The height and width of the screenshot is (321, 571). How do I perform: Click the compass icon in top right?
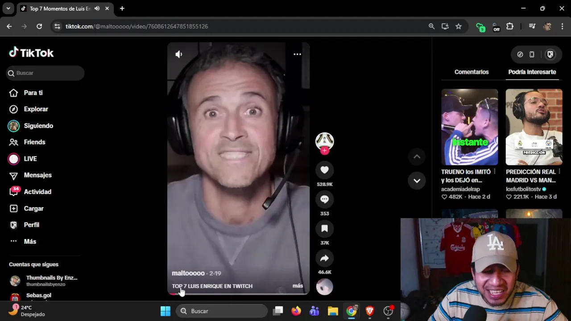point(520,54)
